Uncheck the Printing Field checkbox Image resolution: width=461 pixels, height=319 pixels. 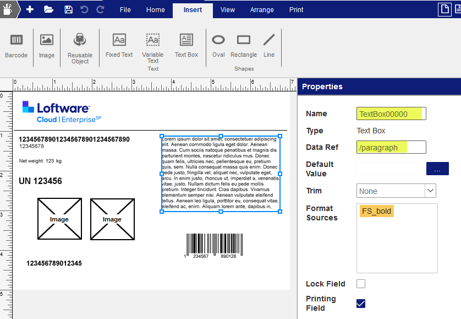(361, 304)
